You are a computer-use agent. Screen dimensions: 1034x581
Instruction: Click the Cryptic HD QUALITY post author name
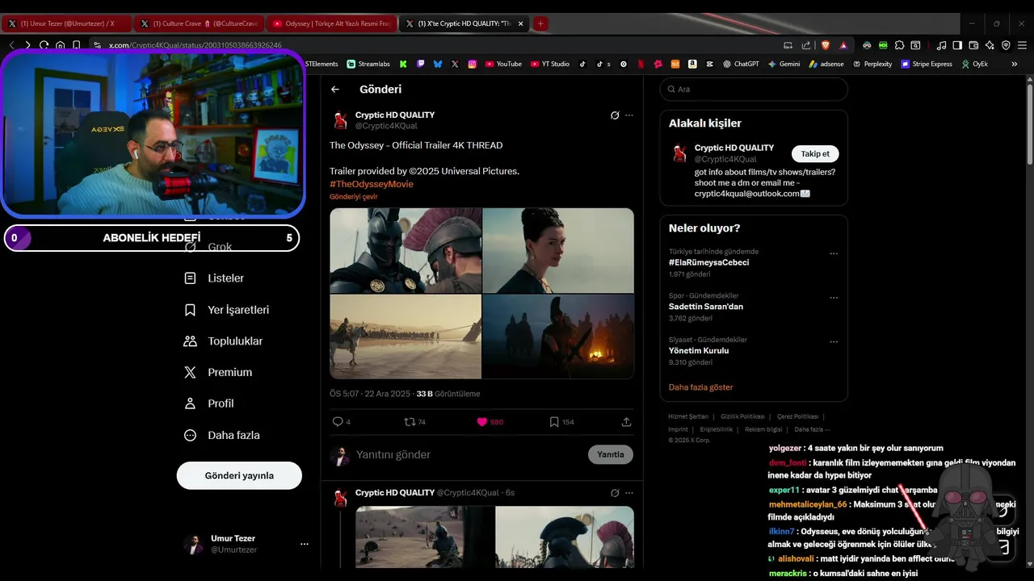click(395, 115)
